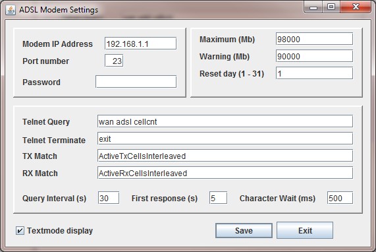Viewport: 376px width, 252px height.
Task: Click the 'Telnet Query' label
Action: (46, 122)
